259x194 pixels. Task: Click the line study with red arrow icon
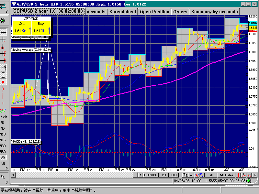[x=197, y=175]
